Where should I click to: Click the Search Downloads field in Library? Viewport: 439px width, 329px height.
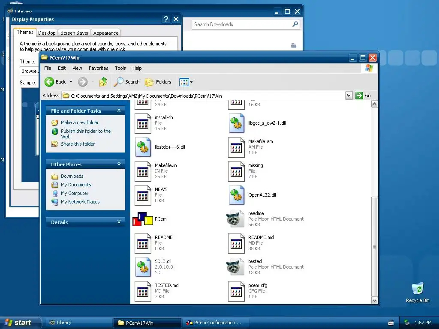(x=241, y=24)
